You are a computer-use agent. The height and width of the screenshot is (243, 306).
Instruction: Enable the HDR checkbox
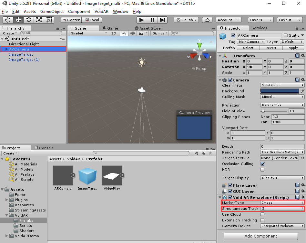(x=262, y=170)
